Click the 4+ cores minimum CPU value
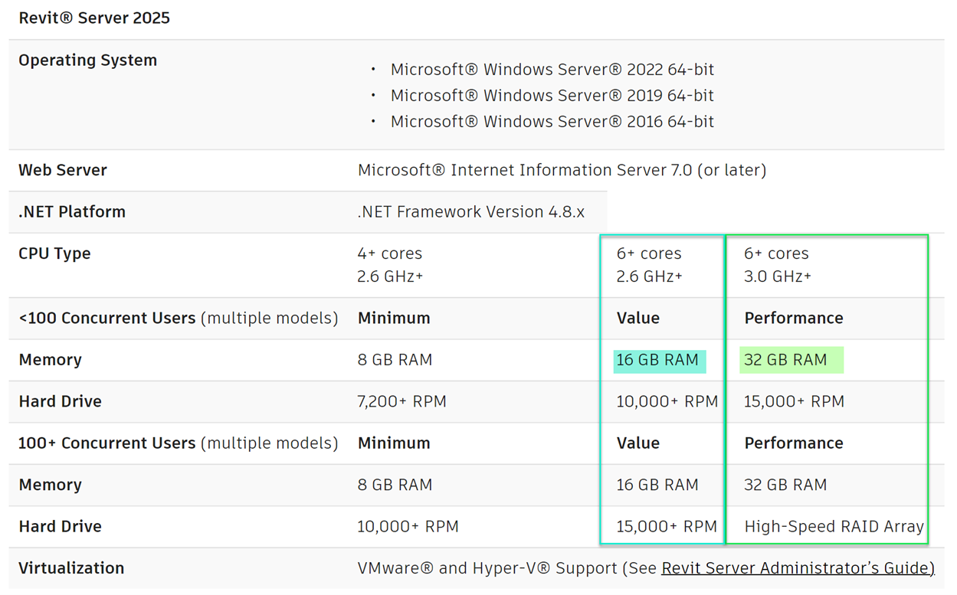The image size is (957, 595). pyautogui.click(x=389, y=253)
